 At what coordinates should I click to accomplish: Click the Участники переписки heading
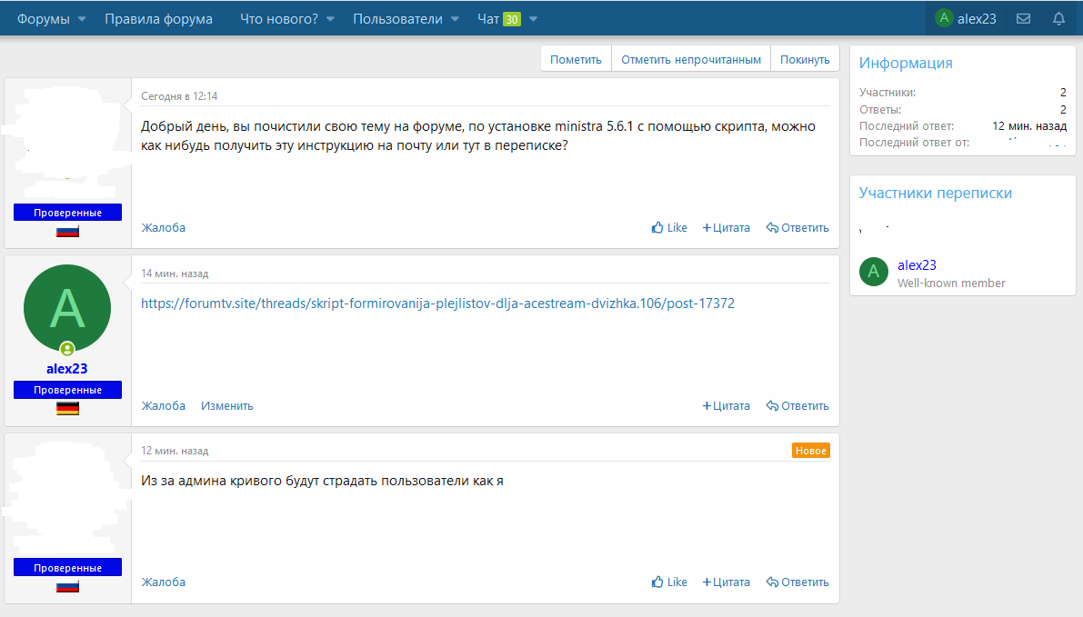coord(935,194)
